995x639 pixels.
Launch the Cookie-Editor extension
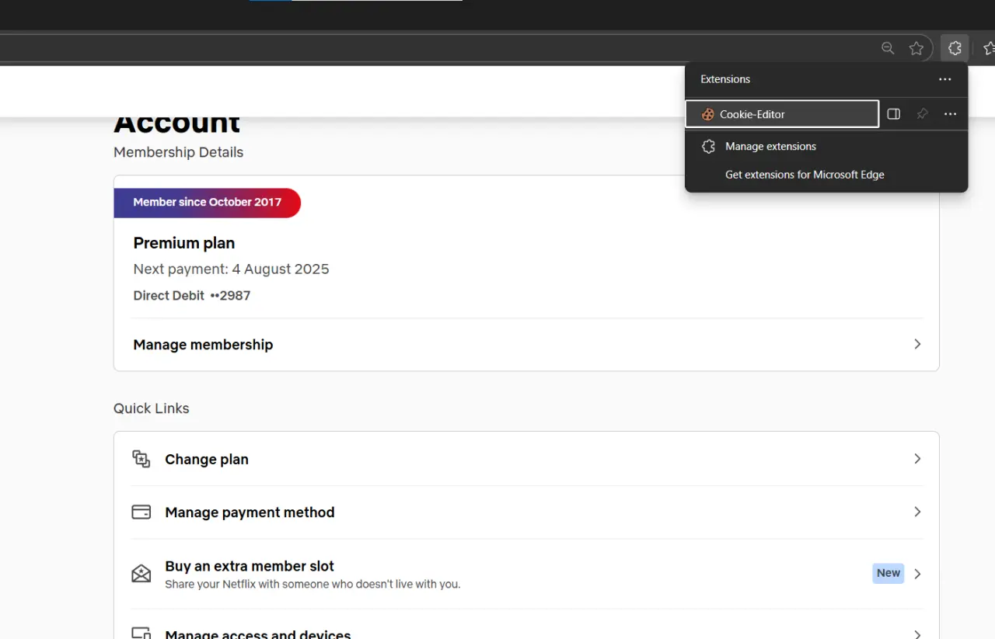pyautogui.click(x=782, y=114)
